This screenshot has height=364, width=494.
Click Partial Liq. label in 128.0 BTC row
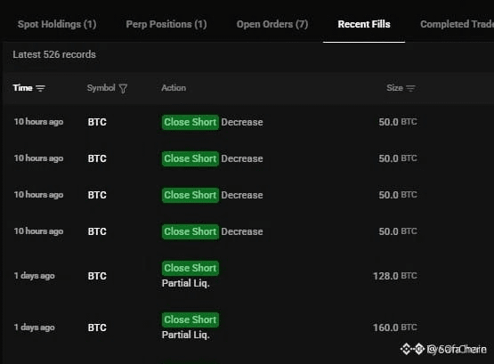pyautogui.click(x=185, y=283)
